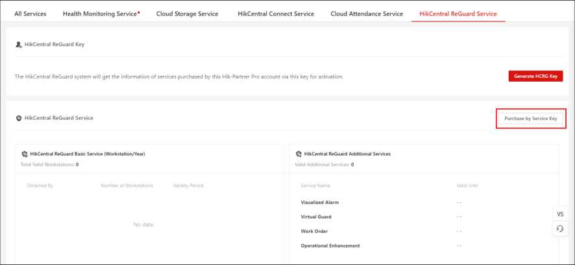Click the Valid Until column header
The image size is (575, 265).
[467, 186]
